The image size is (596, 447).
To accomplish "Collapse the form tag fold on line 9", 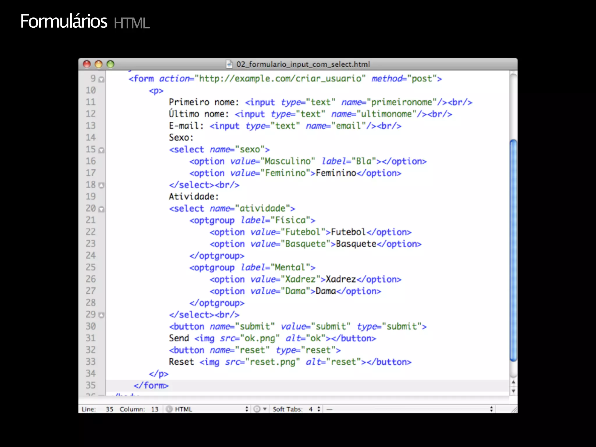I will [101, 79].
